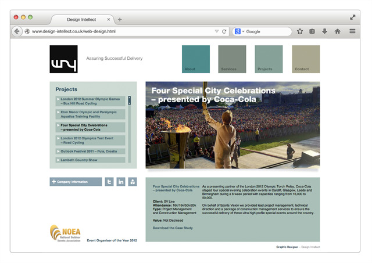Open the browser downloads arrow icon
The image size is (372, 263).
[324, 31]
